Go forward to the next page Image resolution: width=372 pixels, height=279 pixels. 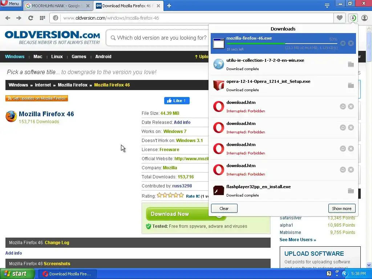19,18
